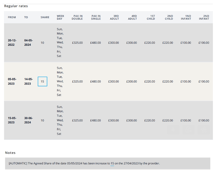Click the 1ST CHILD column header

pos(151,17)
